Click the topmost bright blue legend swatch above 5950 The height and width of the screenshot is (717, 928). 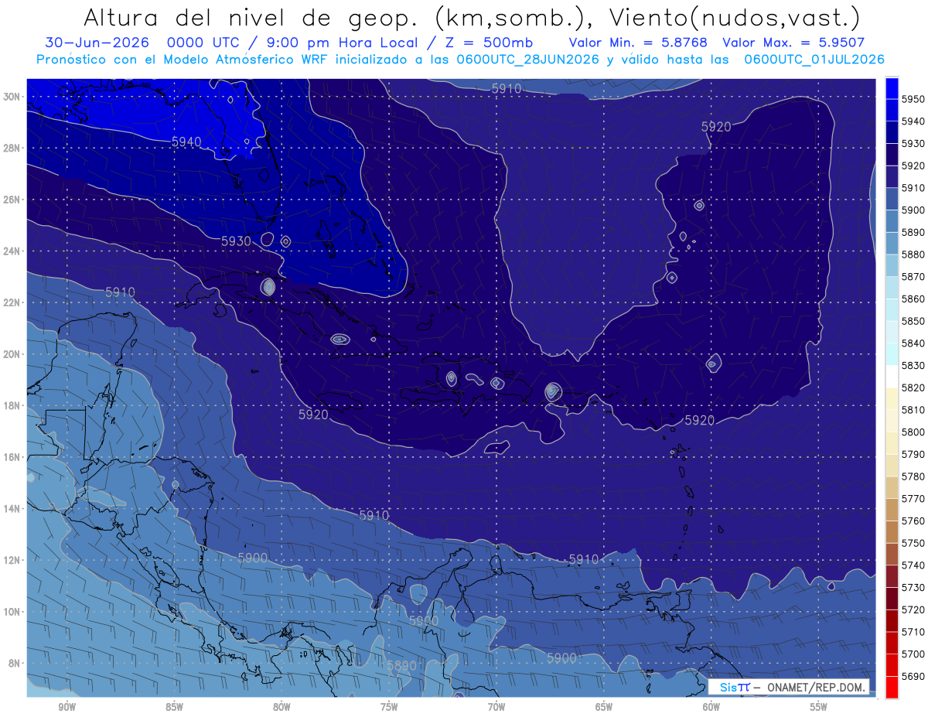tap(892, 87)
